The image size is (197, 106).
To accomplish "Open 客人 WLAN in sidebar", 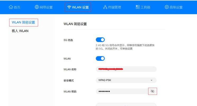I will coord(20,31).
